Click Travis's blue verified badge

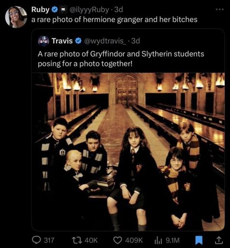(78, 41)
